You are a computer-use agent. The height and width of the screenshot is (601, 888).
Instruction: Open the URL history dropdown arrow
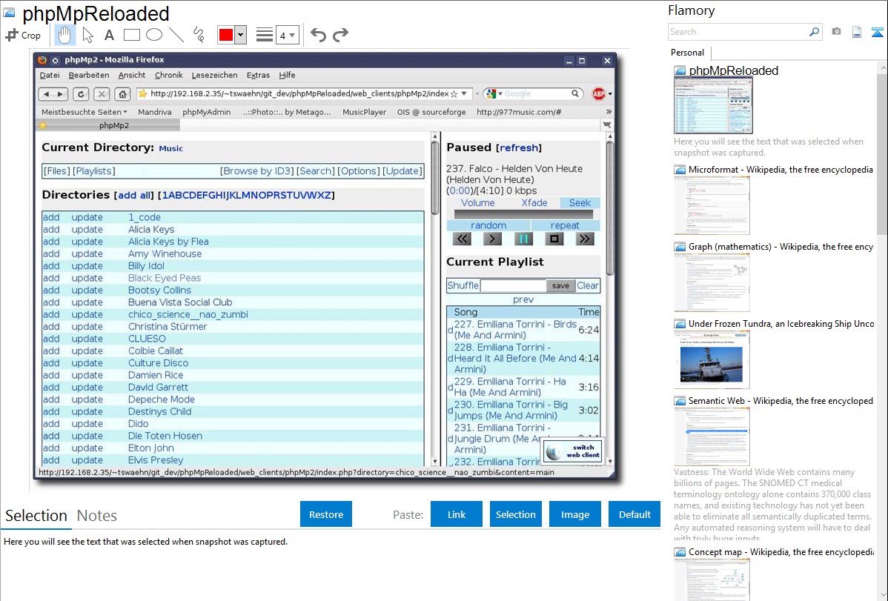tap(464, 93)
